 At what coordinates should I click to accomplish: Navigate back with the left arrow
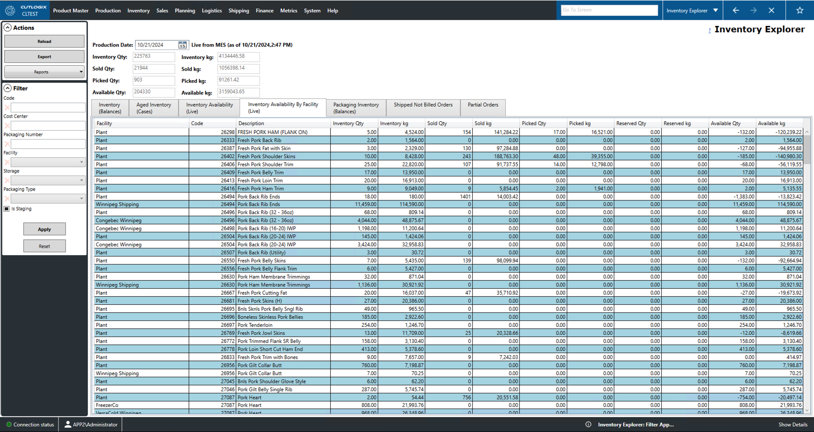point(736,11)
